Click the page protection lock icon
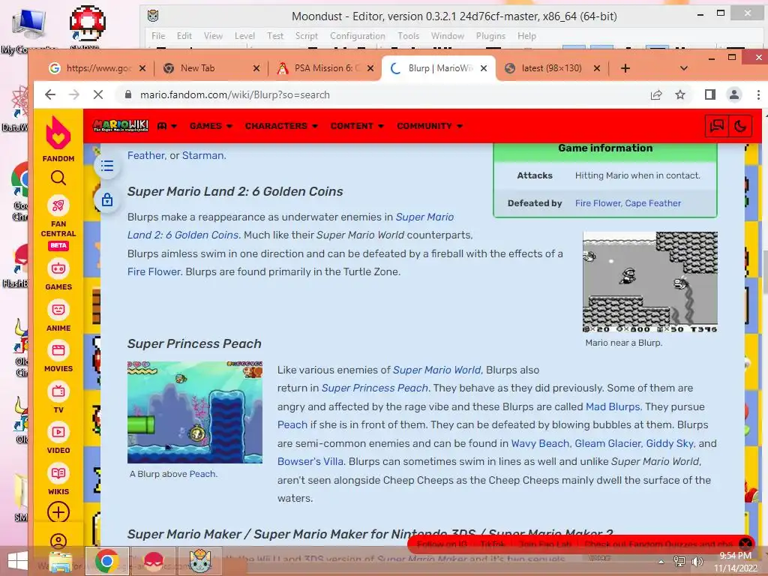The width and height of the screenshot is (768, 576). 107,199
